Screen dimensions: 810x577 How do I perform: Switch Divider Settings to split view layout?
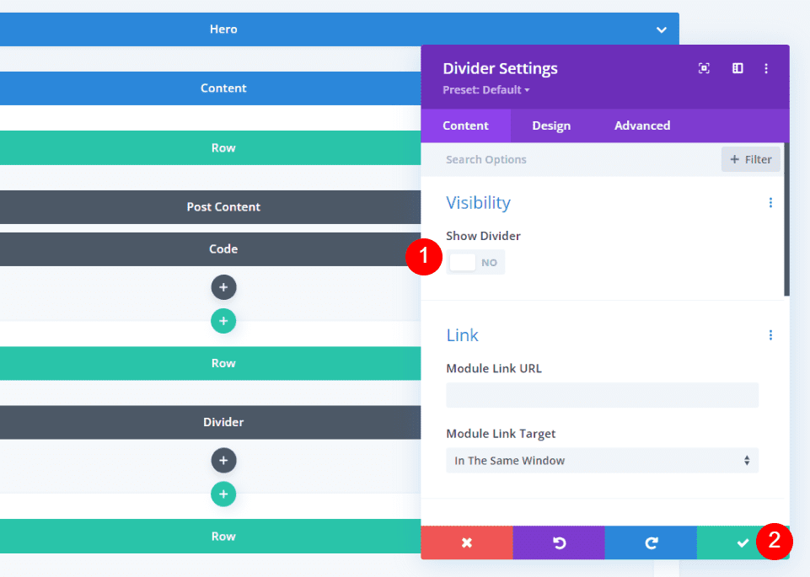coord(737,68)
